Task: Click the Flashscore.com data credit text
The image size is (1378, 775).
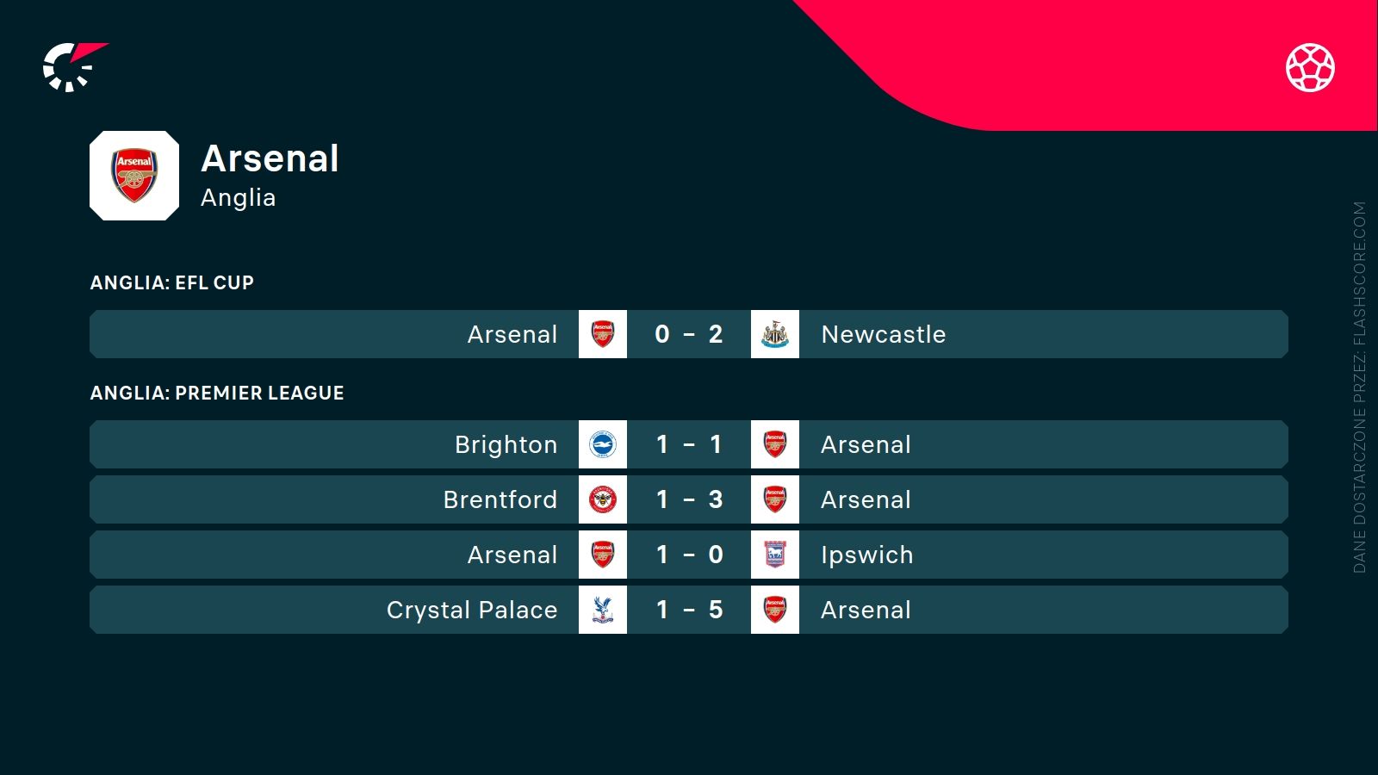Action: pos(1360,387)
